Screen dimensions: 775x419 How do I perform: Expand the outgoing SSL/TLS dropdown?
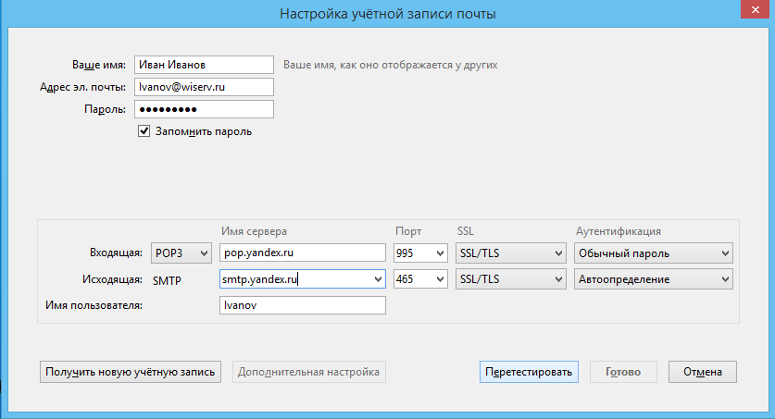pos(510,278)
